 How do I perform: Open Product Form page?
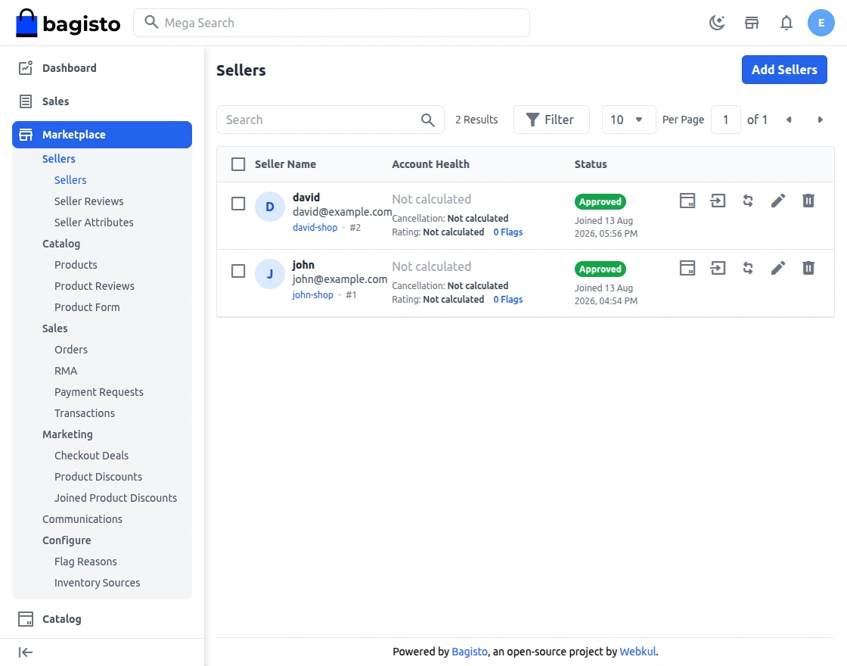(87, 307)
